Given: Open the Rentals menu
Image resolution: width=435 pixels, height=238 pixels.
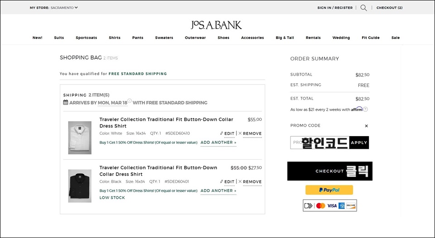Looking at the screenshot, I should 313,38.
